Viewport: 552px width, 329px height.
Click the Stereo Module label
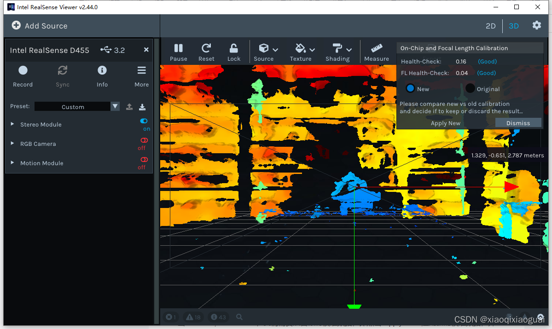41,124
